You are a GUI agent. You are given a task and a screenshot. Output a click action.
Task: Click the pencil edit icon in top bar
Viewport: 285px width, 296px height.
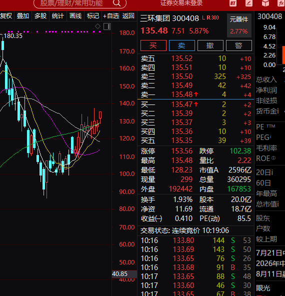tap(249, 3)
